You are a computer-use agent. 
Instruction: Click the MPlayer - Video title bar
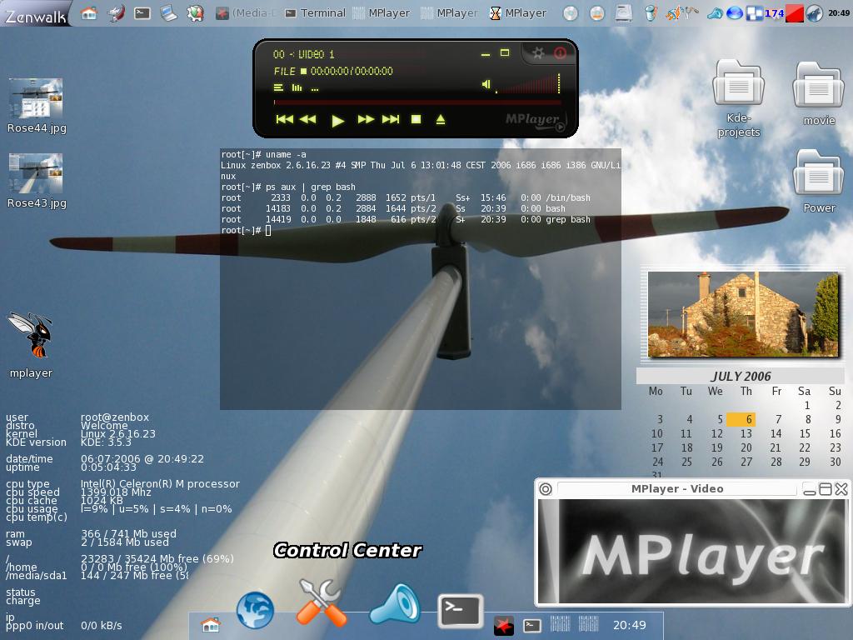677,488
